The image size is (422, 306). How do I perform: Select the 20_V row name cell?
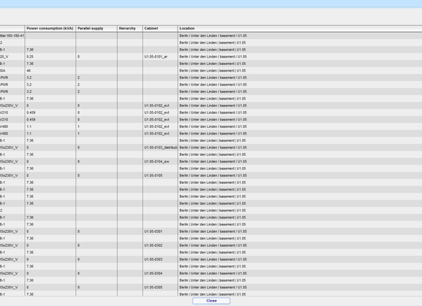coord(12,57)
